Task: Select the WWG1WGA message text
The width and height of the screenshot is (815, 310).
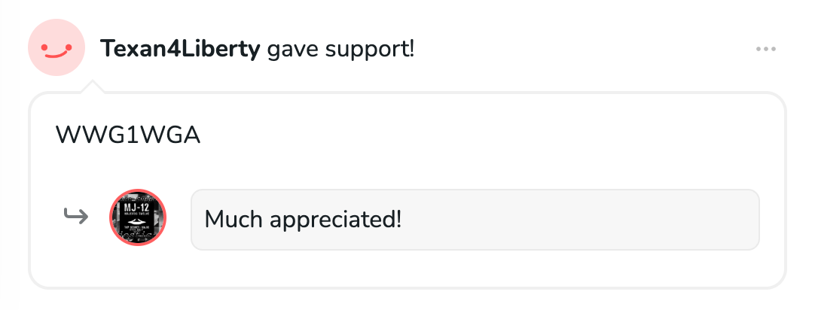Action: [128, 135]
